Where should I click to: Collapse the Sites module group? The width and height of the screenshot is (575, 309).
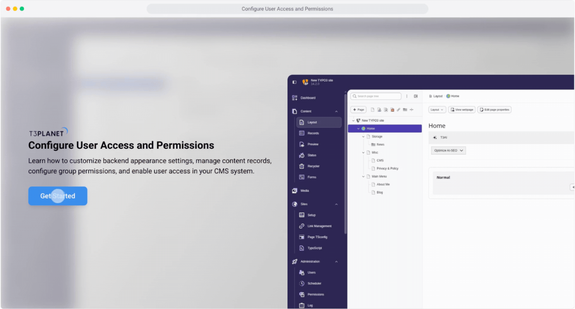[x=336, y=204]
